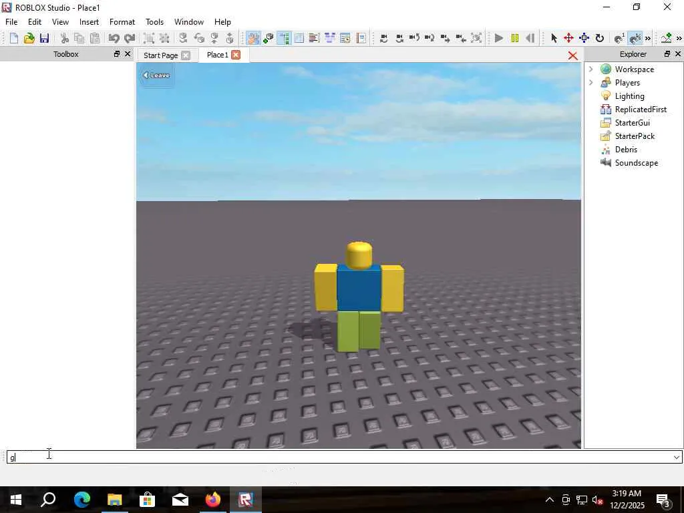The width and height of the screenshot is (684, 513).
Task: Click the Ungroup selection icon
Action: (164, 38)
